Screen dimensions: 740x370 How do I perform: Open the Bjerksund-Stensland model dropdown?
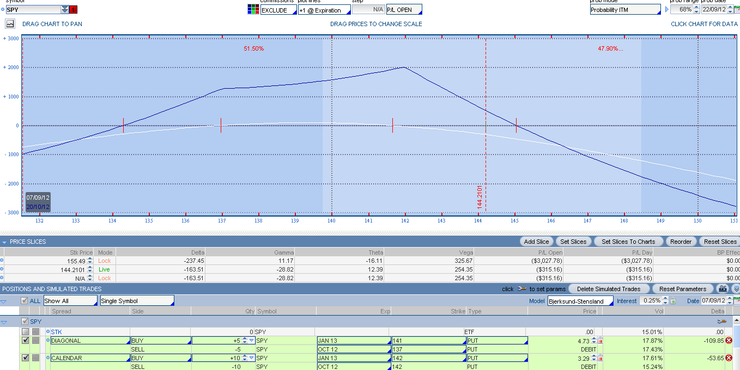coord(580,301)
